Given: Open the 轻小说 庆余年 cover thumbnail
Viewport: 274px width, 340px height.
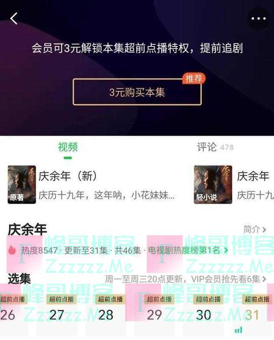Looking at the screenshot, I should point(213,185).
